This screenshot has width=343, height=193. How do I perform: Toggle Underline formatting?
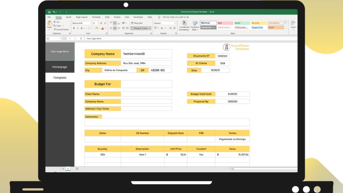click(81, 28)
